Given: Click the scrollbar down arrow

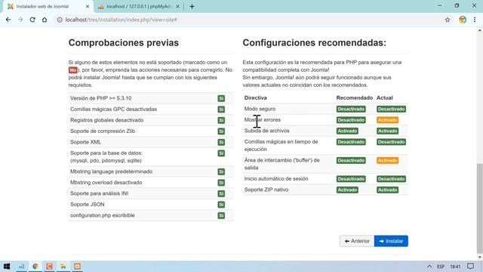Looking at the screenshot, I should pos(480,257).
